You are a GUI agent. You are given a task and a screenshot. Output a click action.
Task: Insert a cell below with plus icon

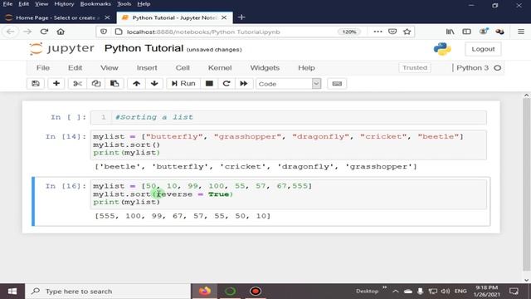coord(56,84)
